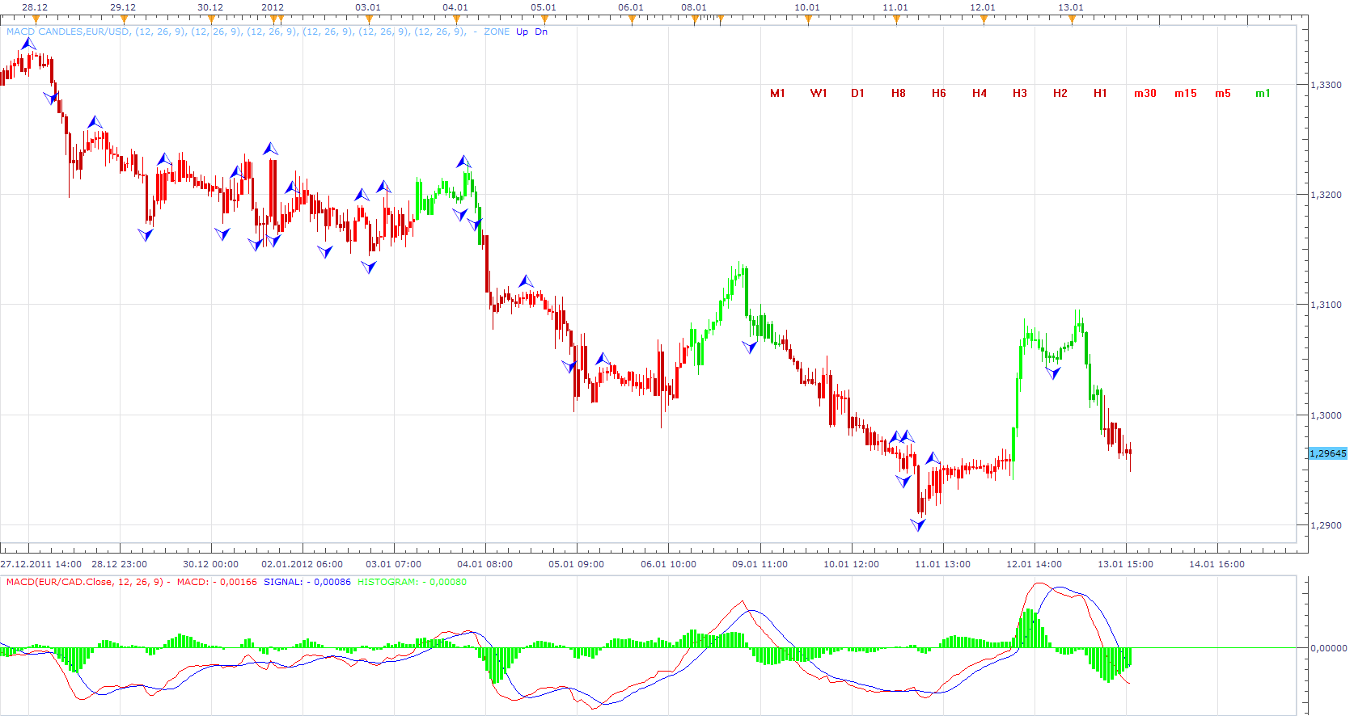The image size is (1354, 716).
Task: Select the orange marker under 11.01
Action: click(x=896, y=19)
